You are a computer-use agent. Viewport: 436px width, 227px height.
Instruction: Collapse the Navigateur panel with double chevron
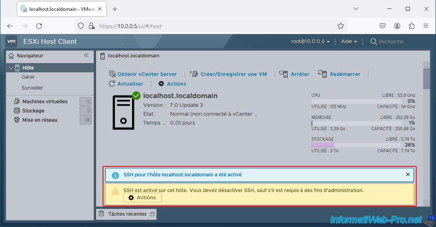pyautogui.click(x=86, y=55)
